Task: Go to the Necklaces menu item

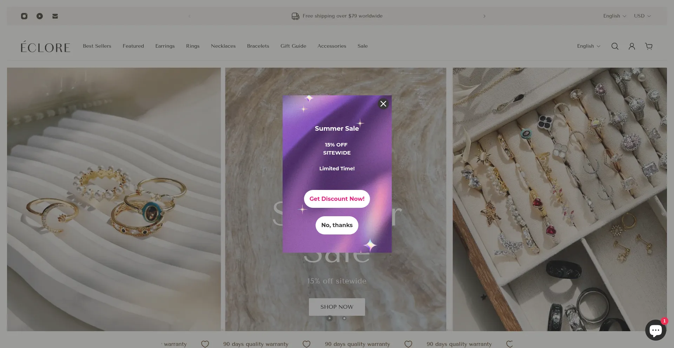Action: pyautogui.click(x=223, y=46)
